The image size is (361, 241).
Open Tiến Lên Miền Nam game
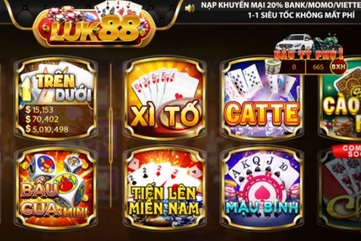click(x=165, y=188)
